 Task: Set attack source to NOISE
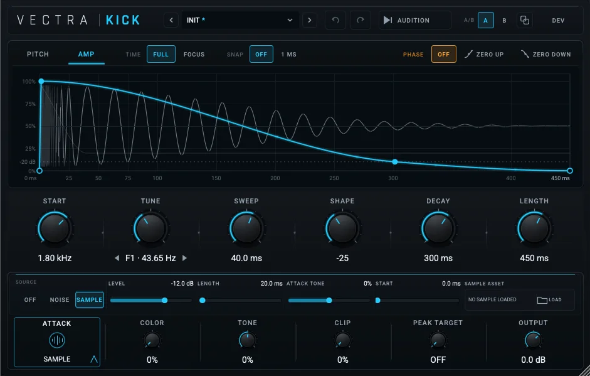pyautogui.click(x=60, y=300)
